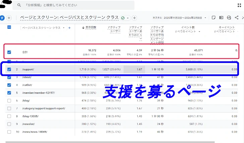Click the 474 (2.58%) views cell
The width and height of the screenshot is (244, 143).
[x=89, y=101]
